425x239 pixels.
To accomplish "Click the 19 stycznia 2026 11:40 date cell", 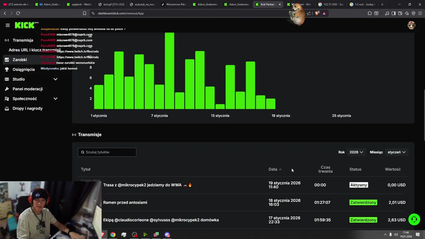I will [285, 185].
